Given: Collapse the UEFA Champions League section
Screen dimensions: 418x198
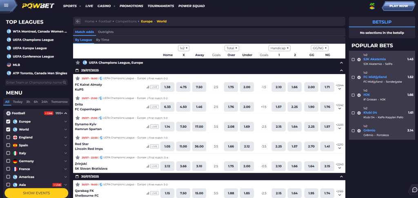Looking at the screenshot, I should (341, 63).
